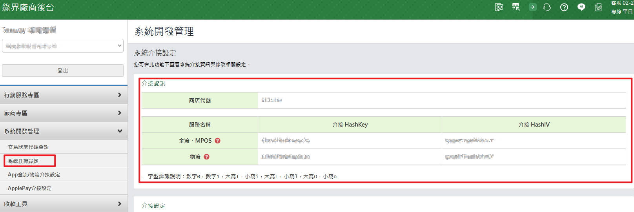This screenshot has height=212, width=634.
Task: Click the red help icon beside 金流、MPOS
Action: tap(217, 141)
